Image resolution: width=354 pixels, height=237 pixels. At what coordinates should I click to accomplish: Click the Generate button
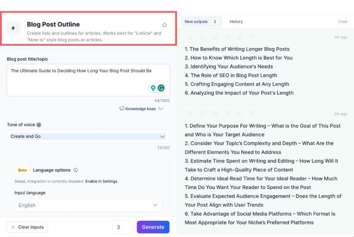(x=153, y=227)
